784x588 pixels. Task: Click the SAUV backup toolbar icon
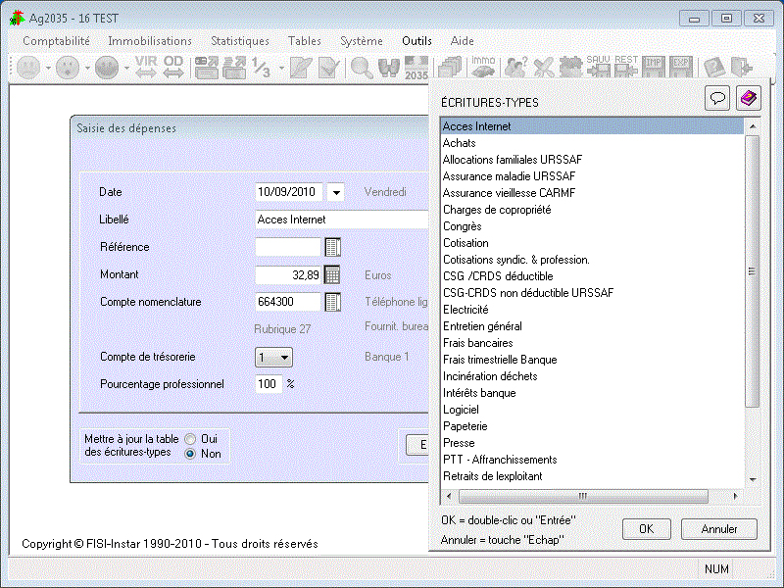tap(598, 67)
